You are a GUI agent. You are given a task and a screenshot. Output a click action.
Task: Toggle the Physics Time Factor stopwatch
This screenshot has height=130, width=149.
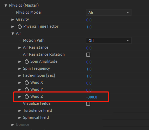tap(20, 27)
